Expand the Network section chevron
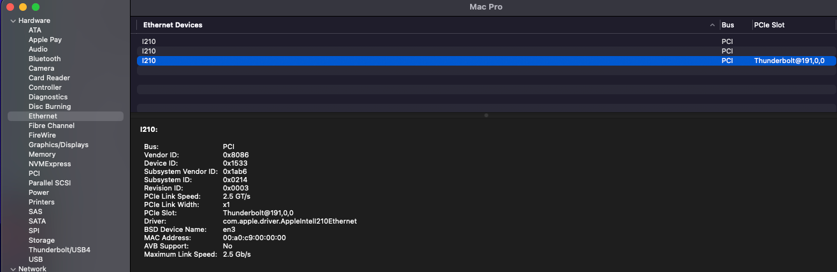Viewport: 837px width, 272px height. tap(12, 269)
